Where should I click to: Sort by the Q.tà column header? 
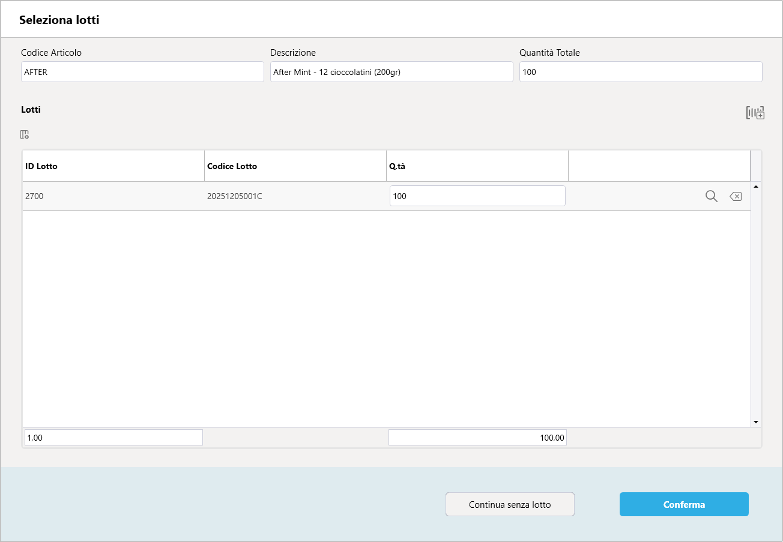point(477,166)
